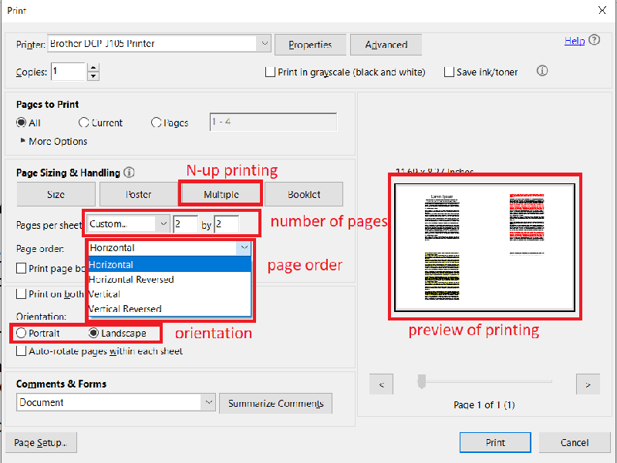Click the Print button

(x=494, y=442)
